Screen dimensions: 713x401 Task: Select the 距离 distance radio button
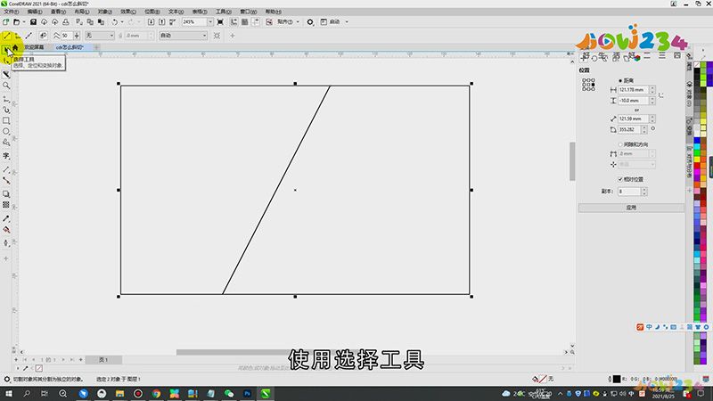click(620, 80)
